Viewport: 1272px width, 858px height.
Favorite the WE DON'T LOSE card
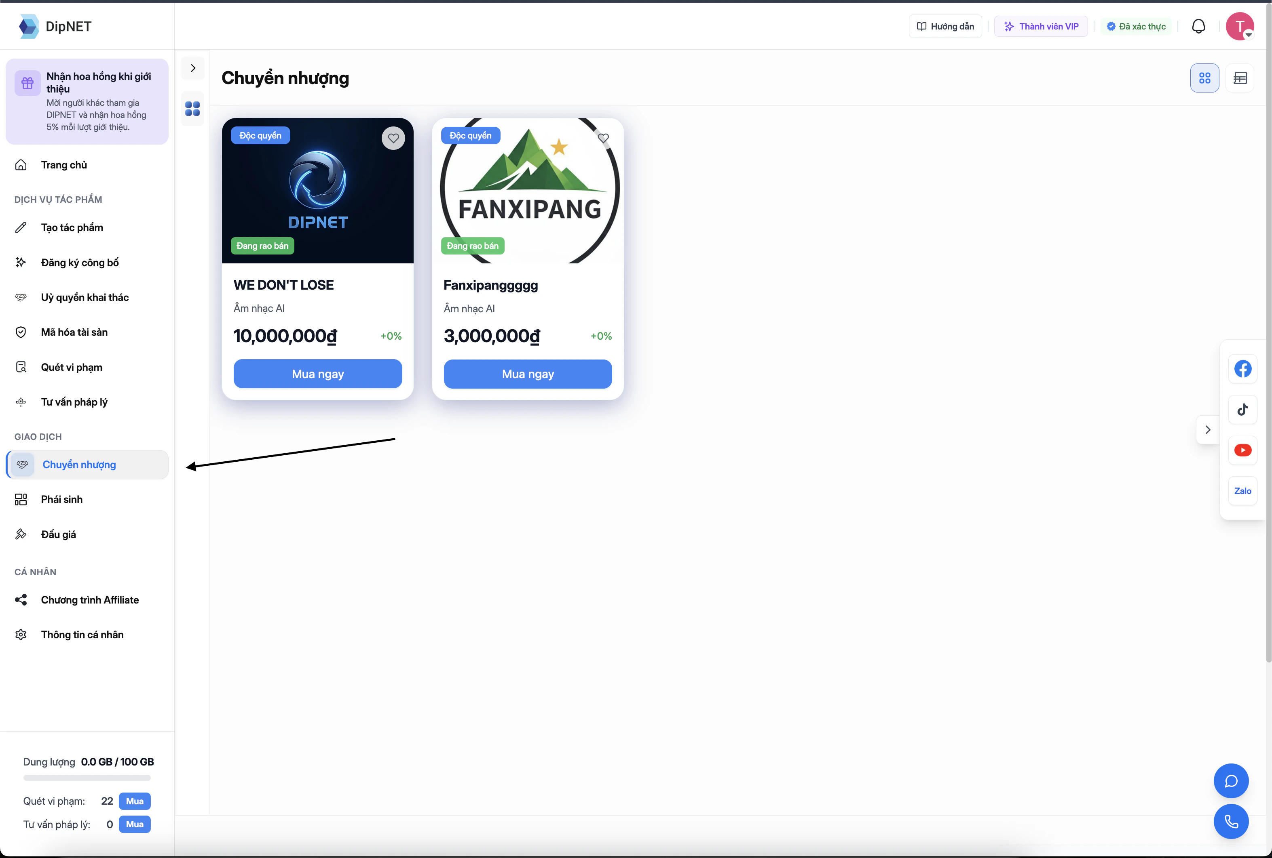click(393, 138)
